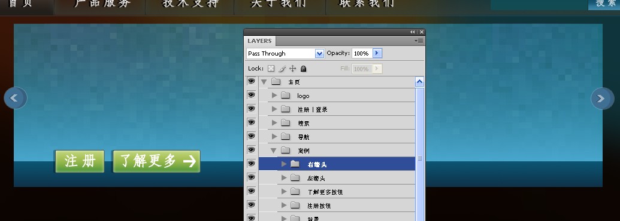
Task: Expand the logo group
Action: point(274,96)
